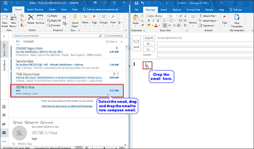Toggle Underline formatting
The height and width of the screenshot is (149, 254).
pos(158,21)
